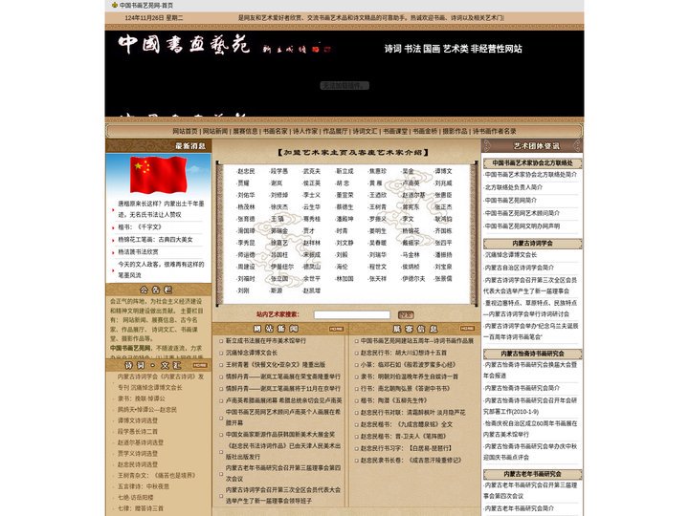Open the news 沉痛悼念谭博文会长 in 网站新闻
This screenshot has height=516, width=689.
click(x=252, y=353)
